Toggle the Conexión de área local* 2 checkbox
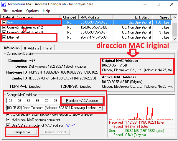This screenshot has height=141, width=178. pyautogui.click(x=4, y=27)
